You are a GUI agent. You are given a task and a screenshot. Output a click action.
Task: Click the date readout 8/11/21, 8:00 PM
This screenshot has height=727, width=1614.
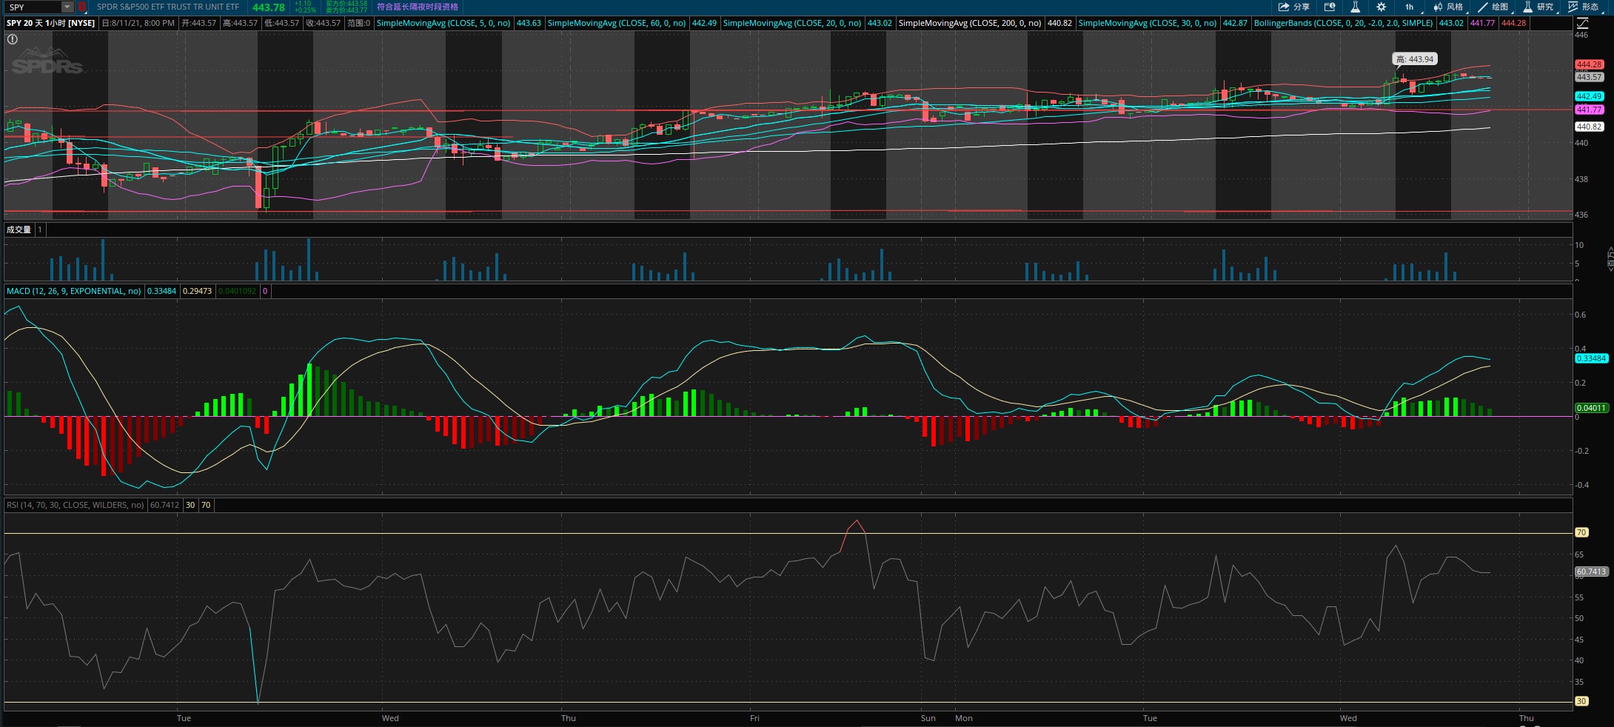tap(138, 23)
